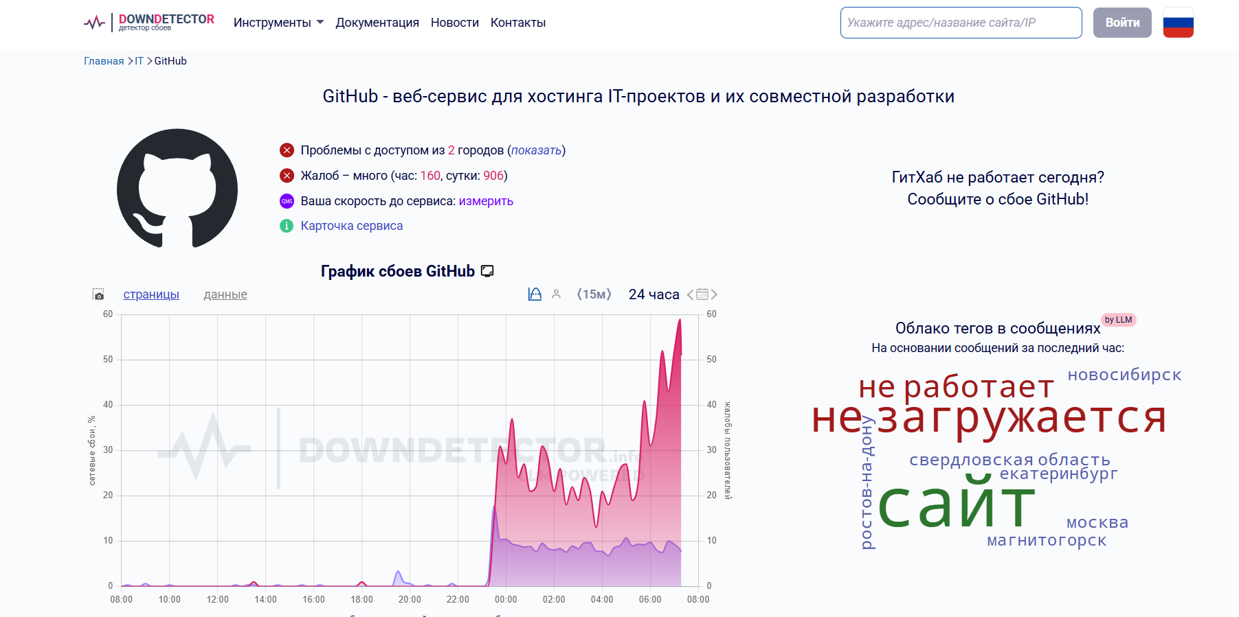Click the екатеринбург tag
The height and width of the screenshot is (617, 1239).
point(1058,474)
